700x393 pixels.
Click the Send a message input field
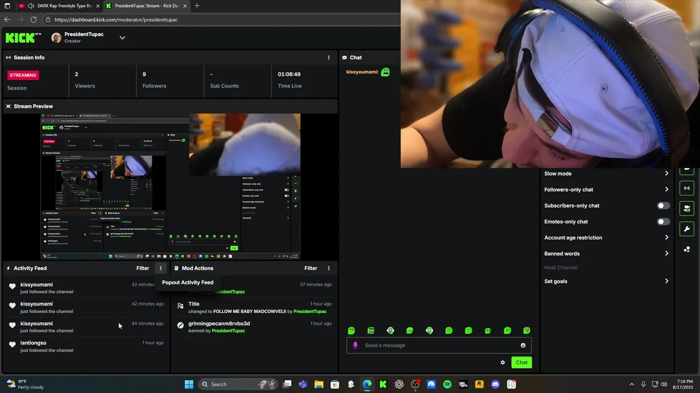[439, 345]
